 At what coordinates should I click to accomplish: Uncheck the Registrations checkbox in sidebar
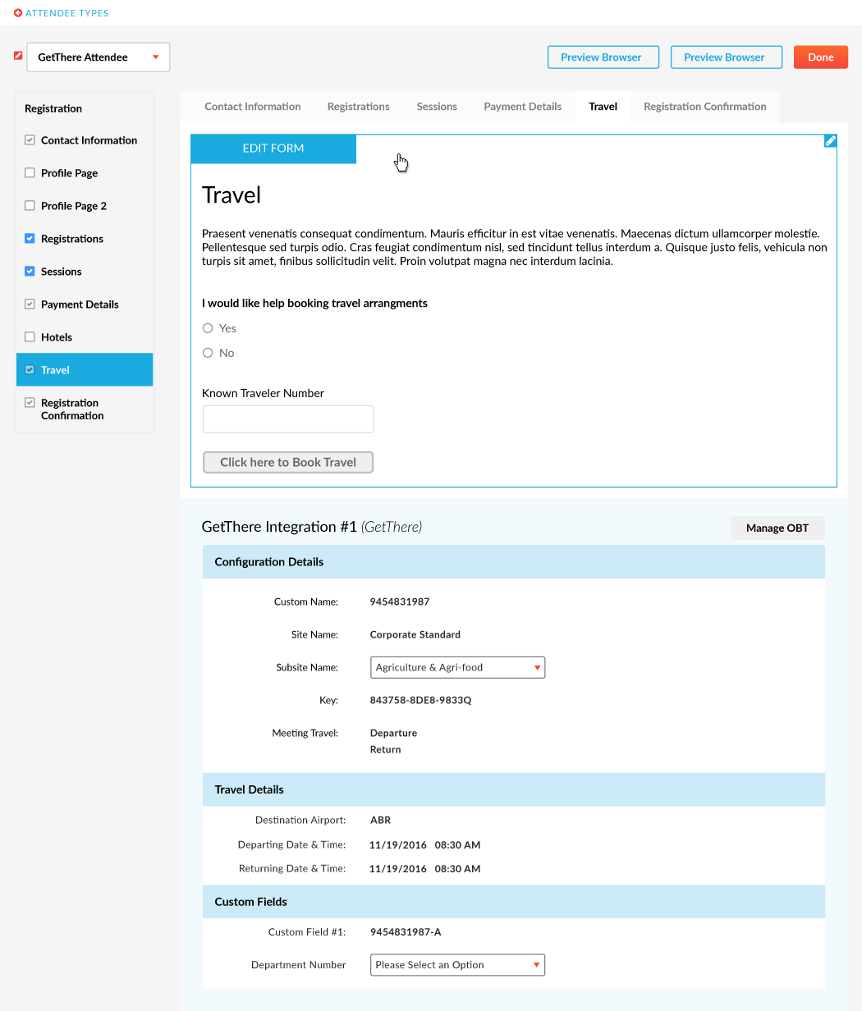tap(30, 239)
